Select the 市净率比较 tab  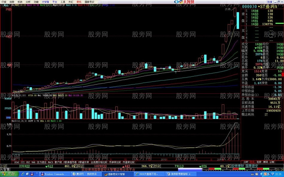pyautogui.click(x=115, y=162)
